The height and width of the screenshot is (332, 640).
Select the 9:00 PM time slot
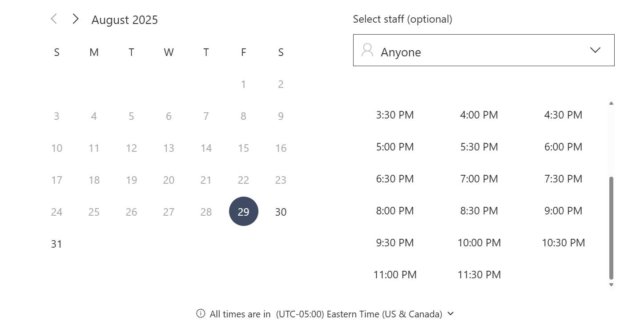(x=563, y=211)
